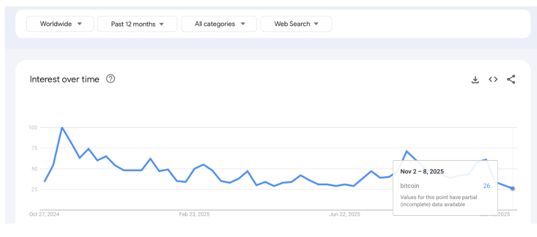Download the interest over time CSV

point(475,80)
